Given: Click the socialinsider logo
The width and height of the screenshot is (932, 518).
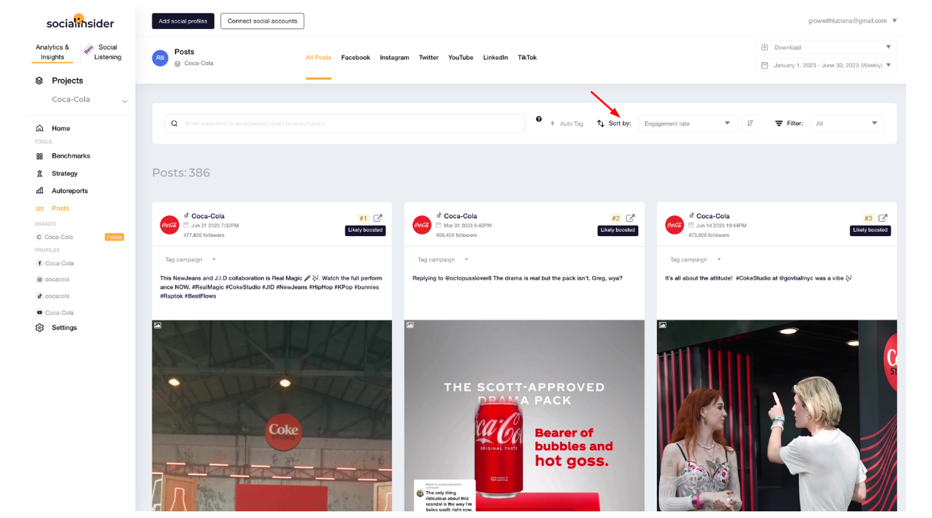Looking at the screenshot, I should [x=80, y=21].
